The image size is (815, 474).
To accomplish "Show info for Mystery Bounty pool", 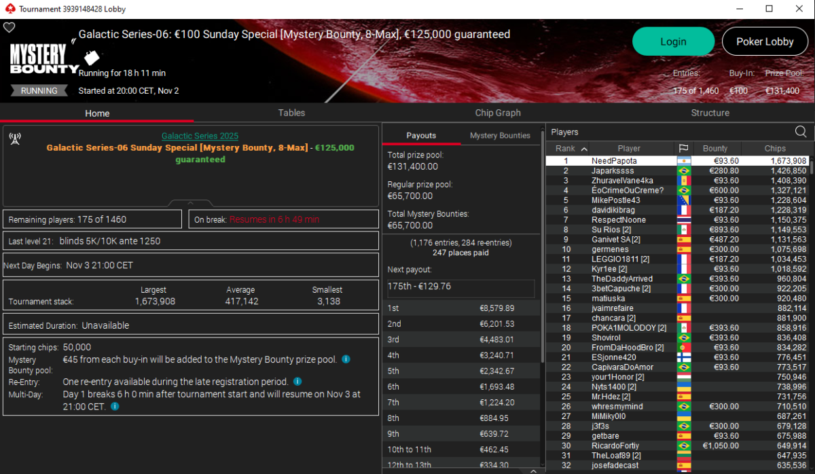I will coord(346,359).
